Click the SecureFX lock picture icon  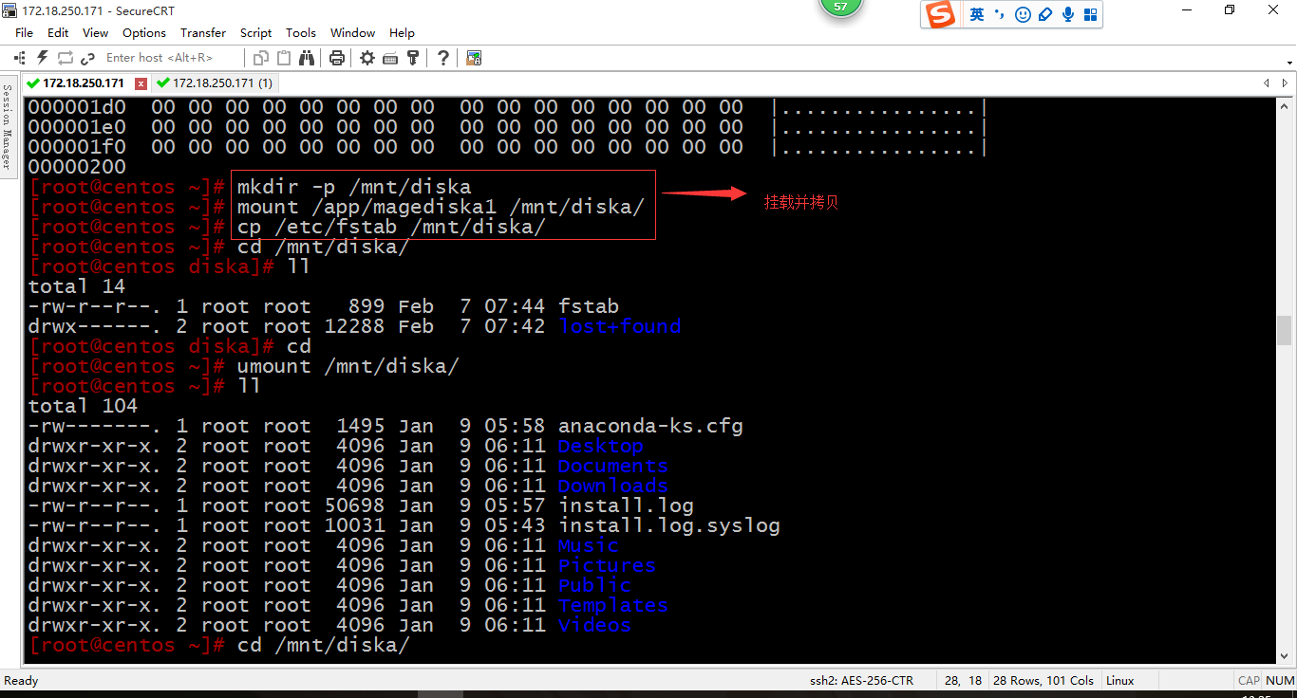click(474, 58)
